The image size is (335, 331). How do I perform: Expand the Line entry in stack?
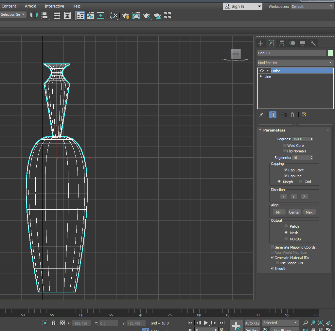coord(261,77)
